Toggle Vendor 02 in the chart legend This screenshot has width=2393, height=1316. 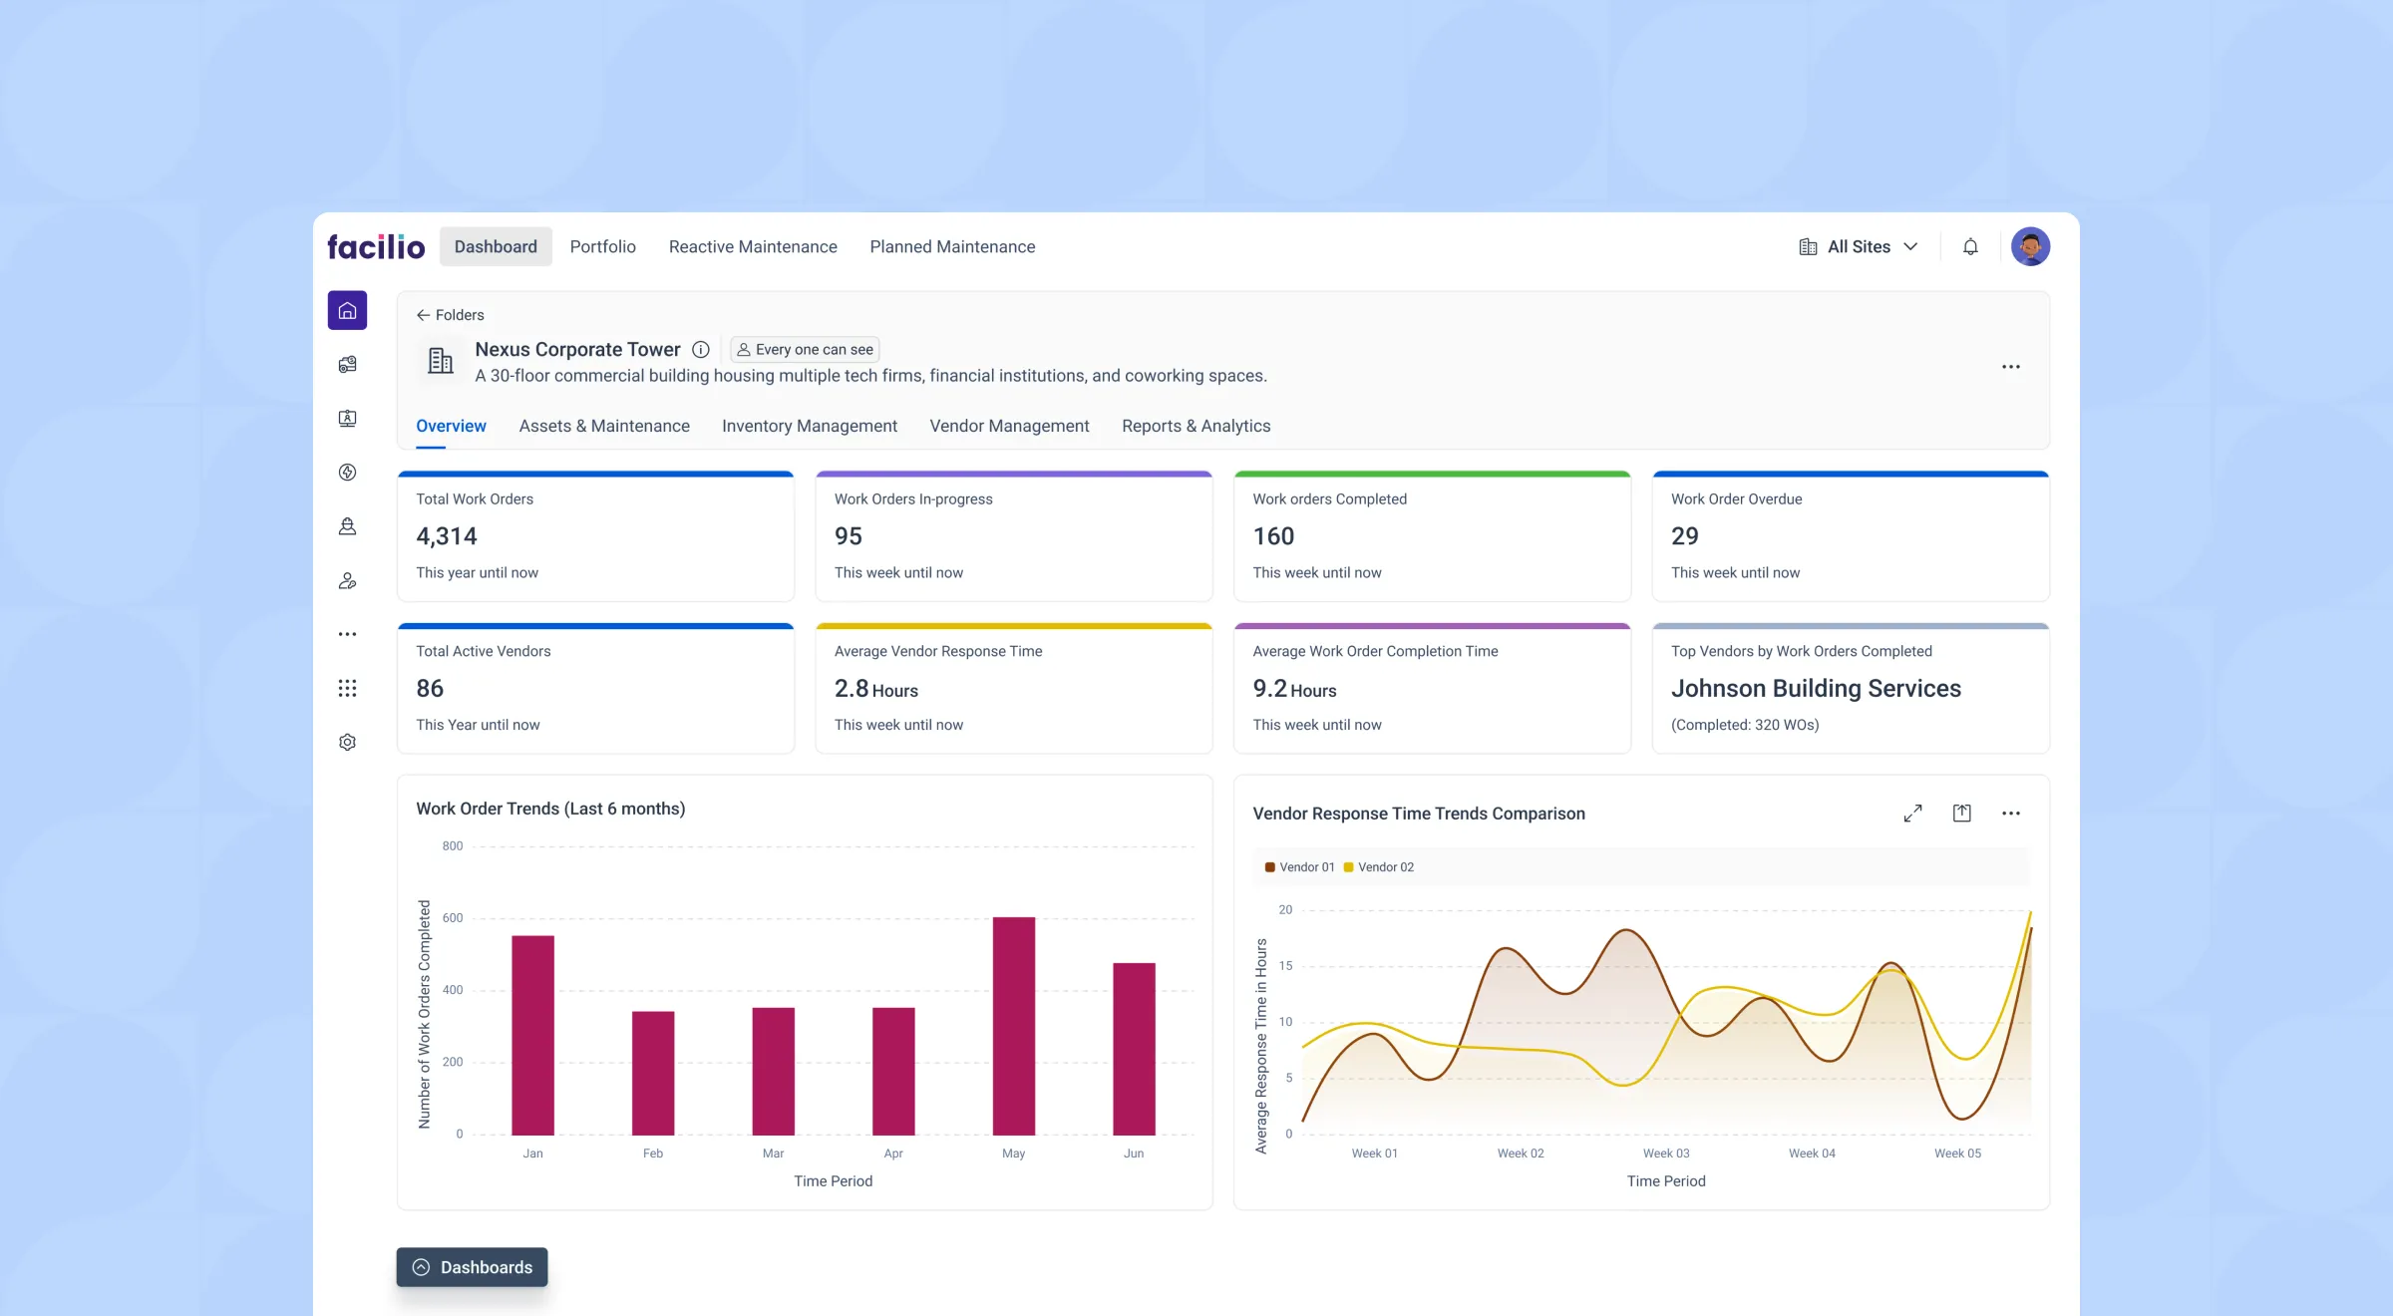pyautogui.click(x=1379, y=866)
